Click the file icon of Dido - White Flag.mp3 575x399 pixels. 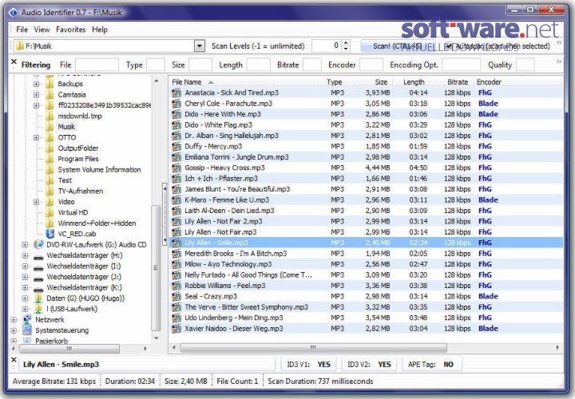(x=176, y=125)
